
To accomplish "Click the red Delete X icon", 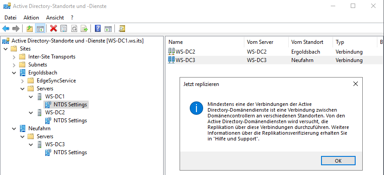I will click(x=53, y=29).
